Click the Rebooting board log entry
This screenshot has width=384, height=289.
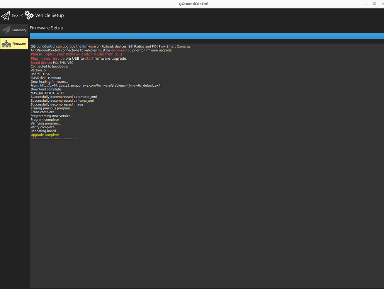(43, 131)
